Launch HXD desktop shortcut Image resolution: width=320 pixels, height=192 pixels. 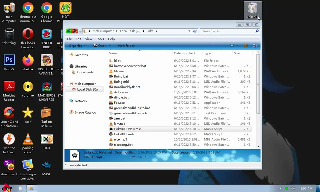click(47, 141)
